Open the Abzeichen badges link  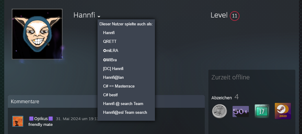click(222, 97)
